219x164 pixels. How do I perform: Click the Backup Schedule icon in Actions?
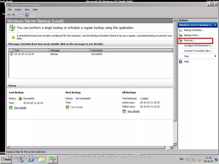click(x=181, y=30)
